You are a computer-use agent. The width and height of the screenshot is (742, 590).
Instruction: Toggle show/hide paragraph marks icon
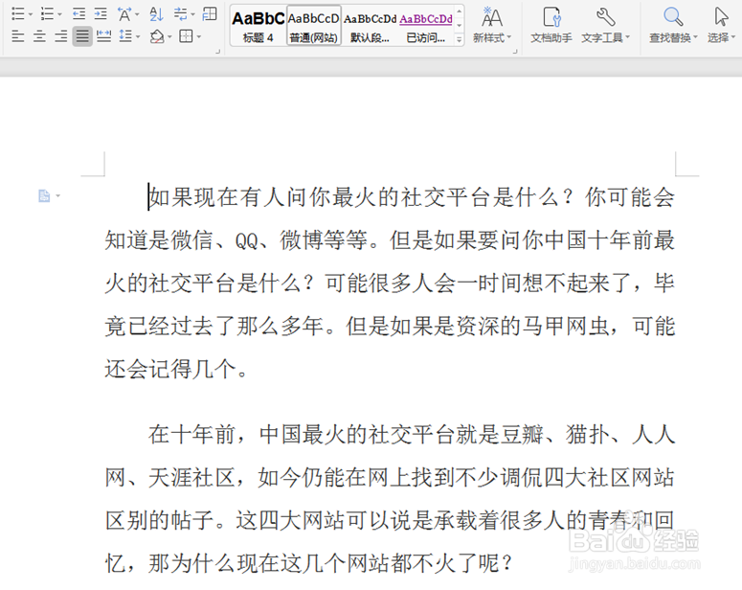(x=180, y=14)
